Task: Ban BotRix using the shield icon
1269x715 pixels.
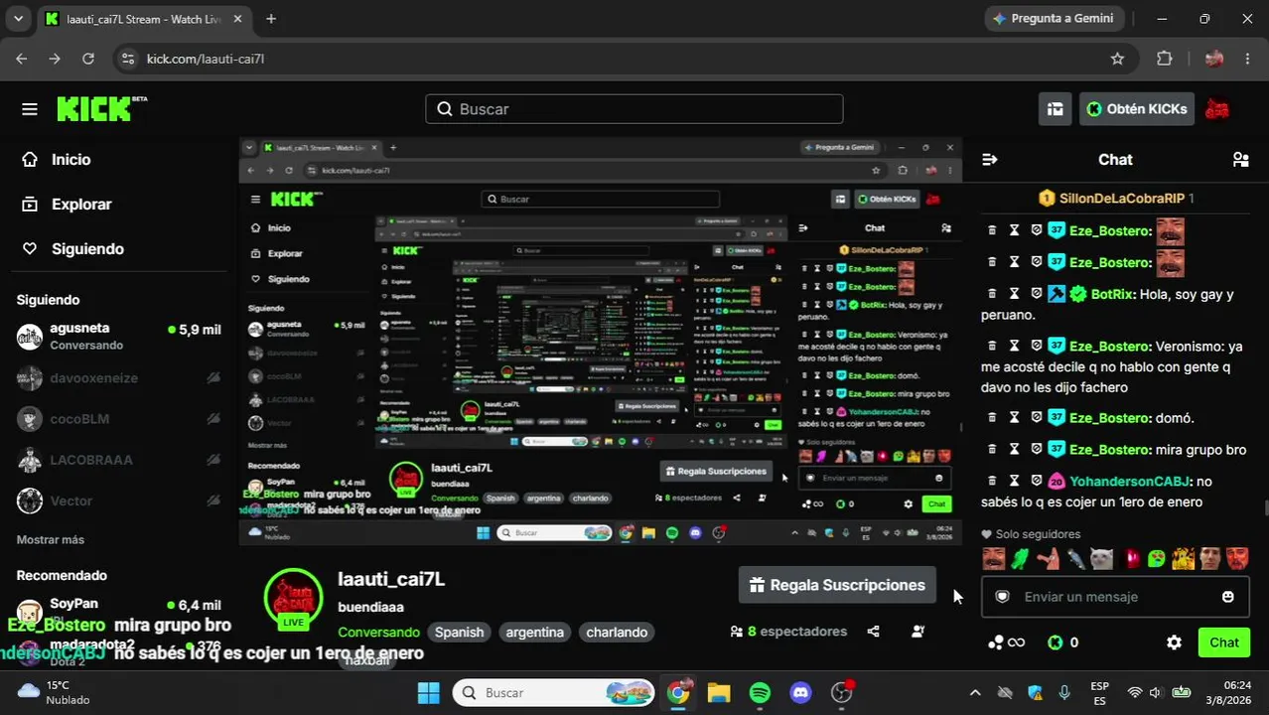Action: coord(1036,294)
